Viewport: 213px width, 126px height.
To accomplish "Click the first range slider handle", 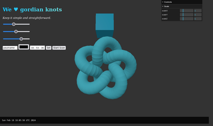I will [x=14, y=24].
